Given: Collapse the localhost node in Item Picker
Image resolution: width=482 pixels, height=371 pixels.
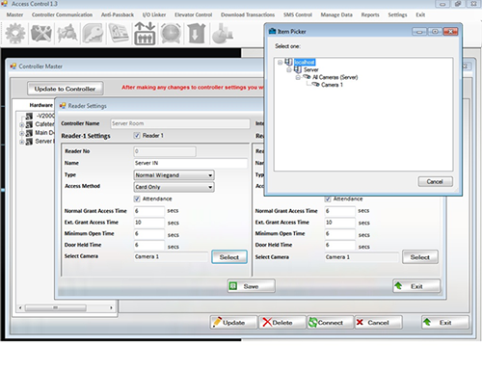Looking at the screenshot, I should click(x=281, y=62).
